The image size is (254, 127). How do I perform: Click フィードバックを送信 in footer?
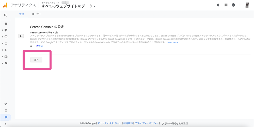point(174,123)
